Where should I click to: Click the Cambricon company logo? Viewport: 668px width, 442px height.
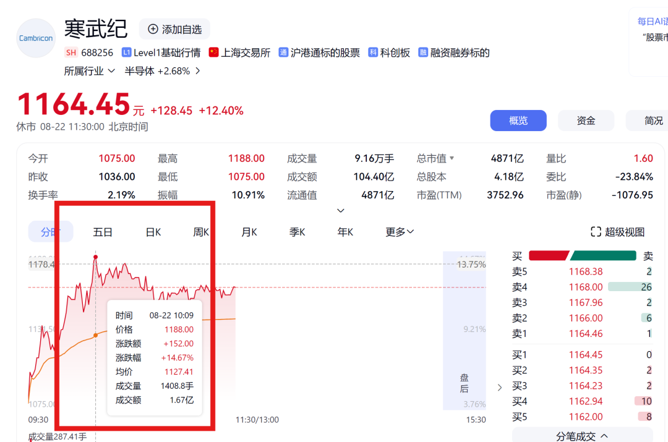click(36, 38)
